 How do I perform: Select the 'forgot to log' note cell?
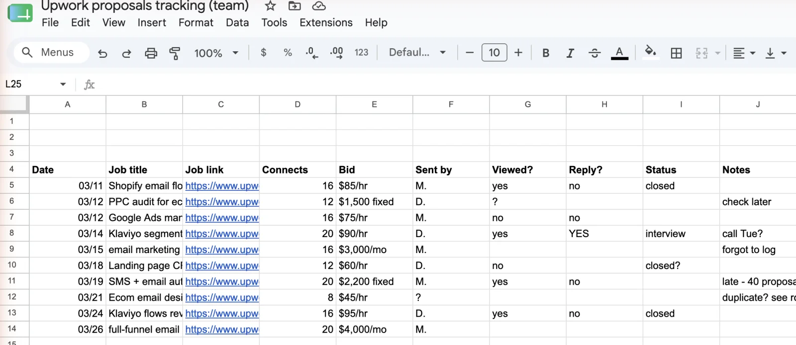758,249
